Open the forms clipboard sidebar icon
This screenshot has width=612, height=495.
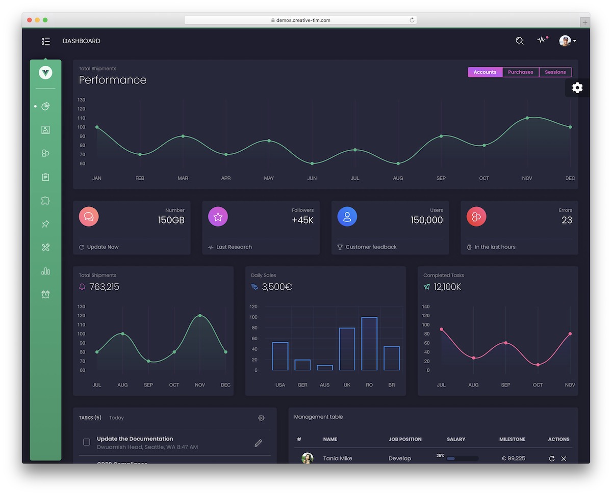(x=45, y=177)
